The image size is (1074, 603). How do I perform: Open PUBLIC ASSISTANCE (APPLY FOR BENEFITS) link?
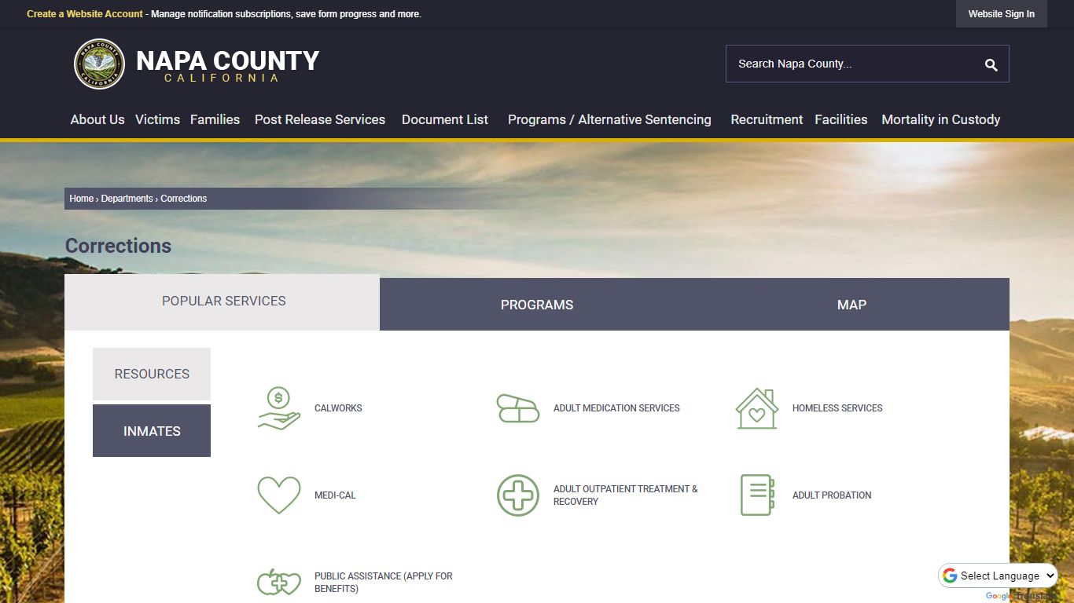pyautogui.click(x=384, y=583)
